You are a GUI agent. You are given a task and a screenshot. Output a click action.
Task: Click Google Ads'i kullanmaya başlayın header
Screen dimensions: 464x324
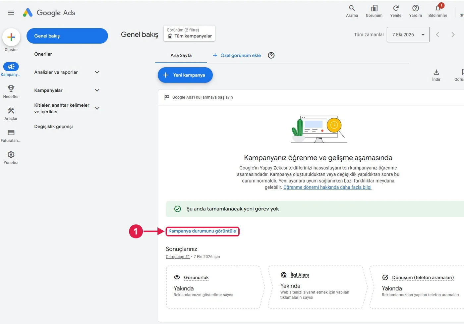[203, 97]
